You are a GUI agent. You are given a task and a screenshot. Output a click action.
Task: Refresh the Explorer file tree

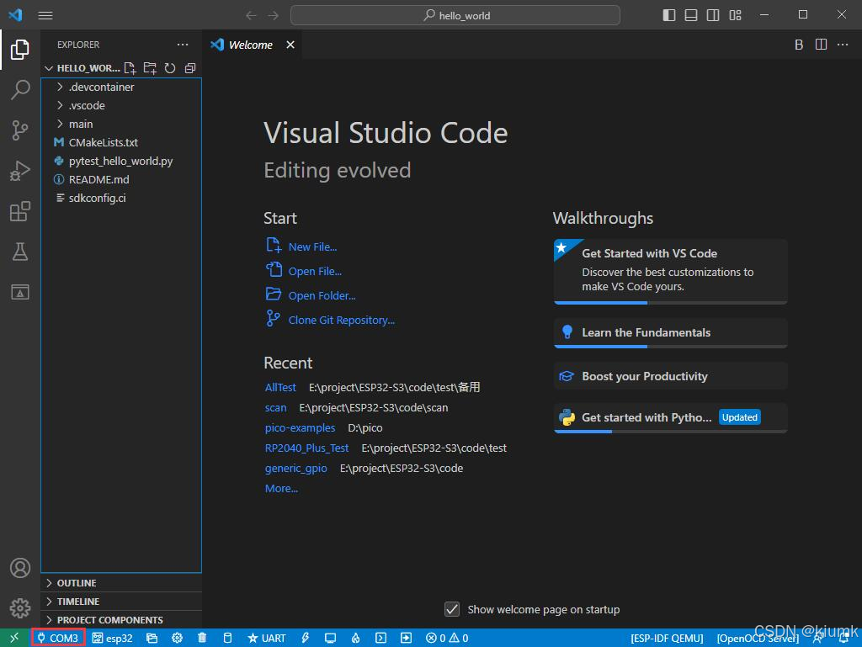[x=170, y=68]
